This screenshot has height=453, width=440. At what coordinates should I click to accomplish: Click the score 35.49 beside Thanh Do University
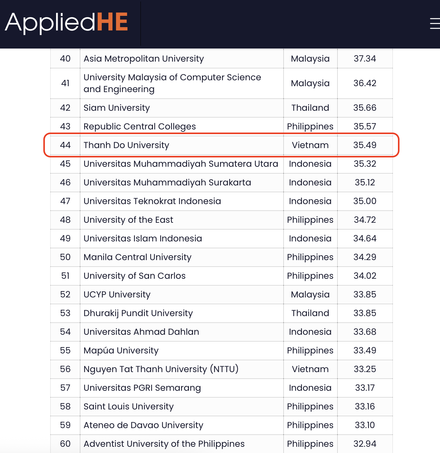pyautogui.click(x=365, y=145)
